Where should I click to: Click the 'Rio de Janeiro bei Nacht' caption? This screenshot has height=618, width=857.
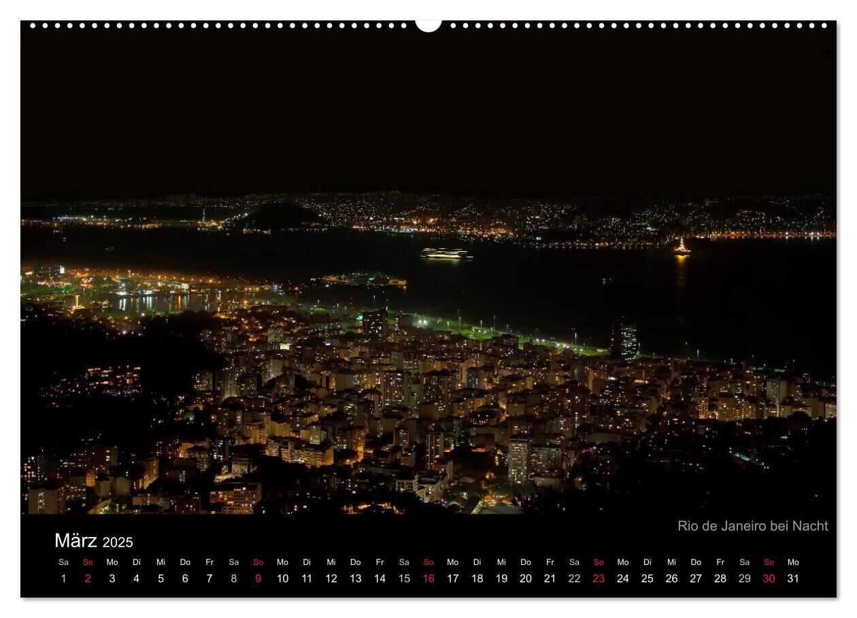pos(752,526)
